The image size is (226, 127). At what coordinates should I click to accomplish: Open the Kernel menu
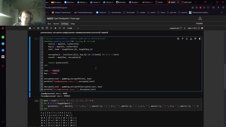[56, 24]
